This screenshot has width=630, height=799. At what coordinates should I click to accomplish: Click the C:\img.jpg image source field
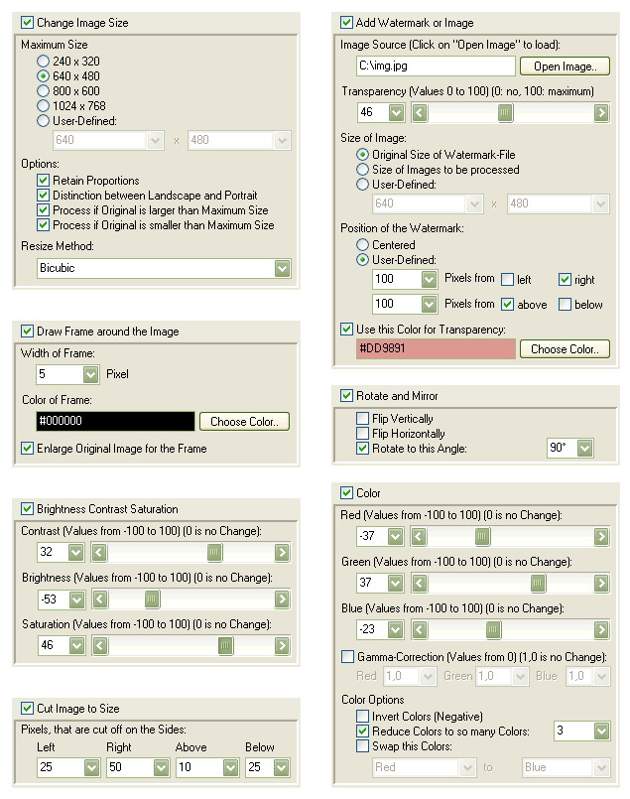[436, 67]
